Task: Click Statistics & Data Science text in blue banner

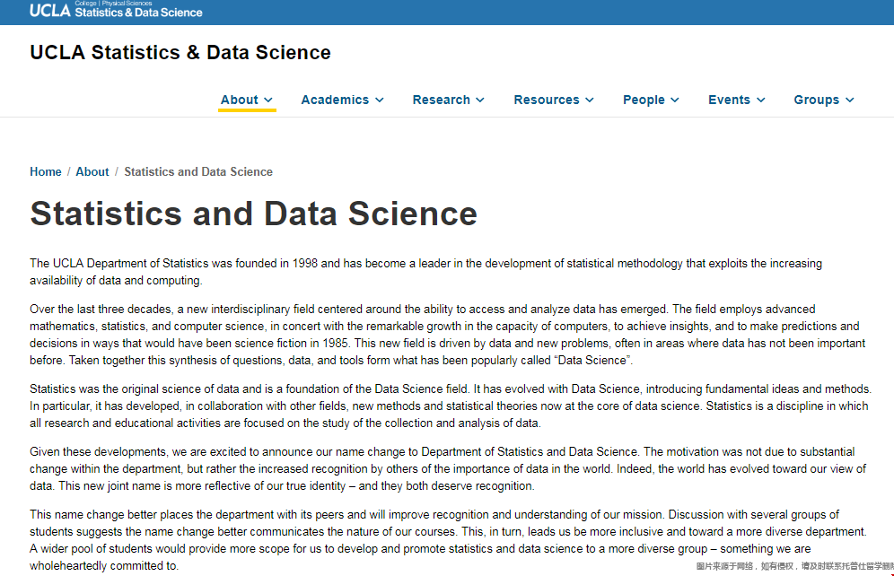Action: 139,13
